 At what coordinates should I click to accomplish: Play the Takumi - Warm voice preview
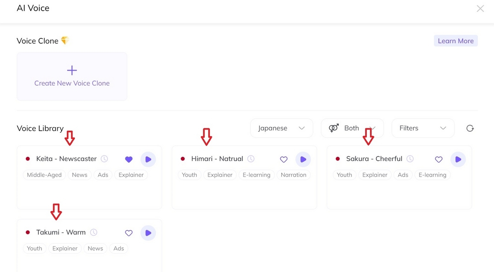148,233
